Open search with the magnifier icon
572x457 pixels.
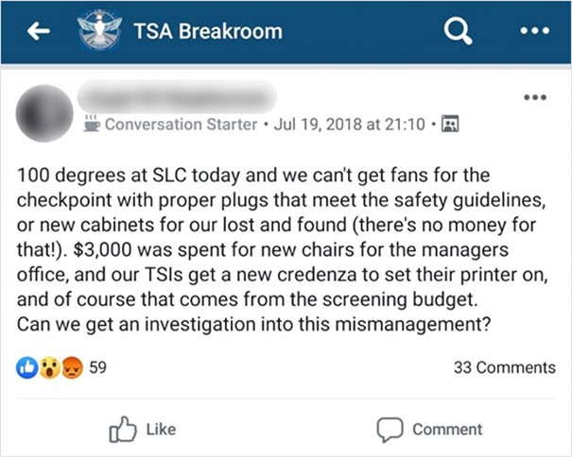coord(458,31)
